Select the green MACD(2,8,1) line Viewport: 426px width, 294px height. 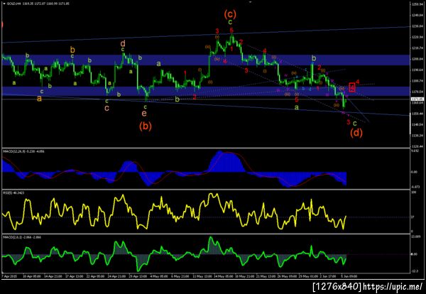pyautogui.click(x=174, y=254)
